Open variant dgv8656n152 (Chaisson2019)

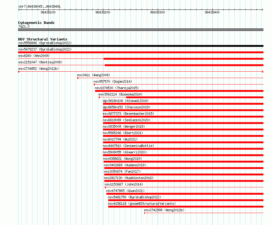[x=127, y=107]
